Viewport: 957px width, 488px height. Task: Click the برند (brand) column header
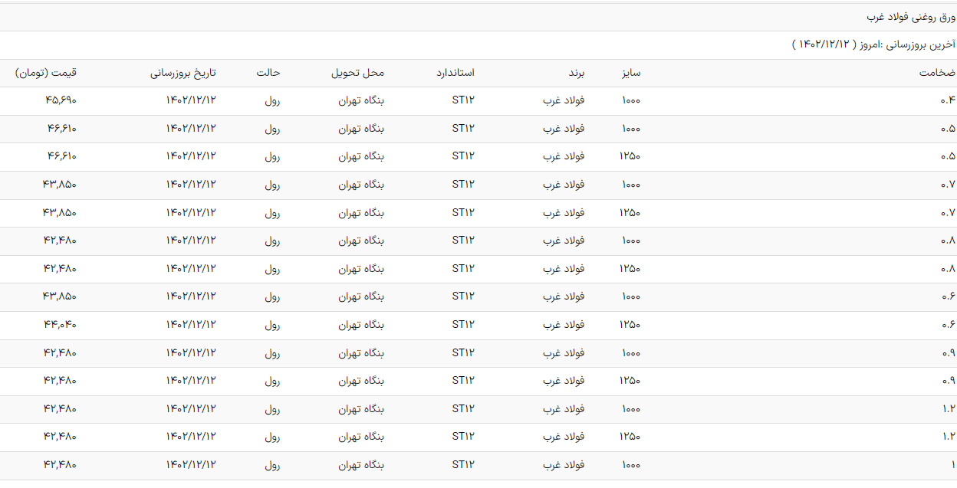[576, 74]
